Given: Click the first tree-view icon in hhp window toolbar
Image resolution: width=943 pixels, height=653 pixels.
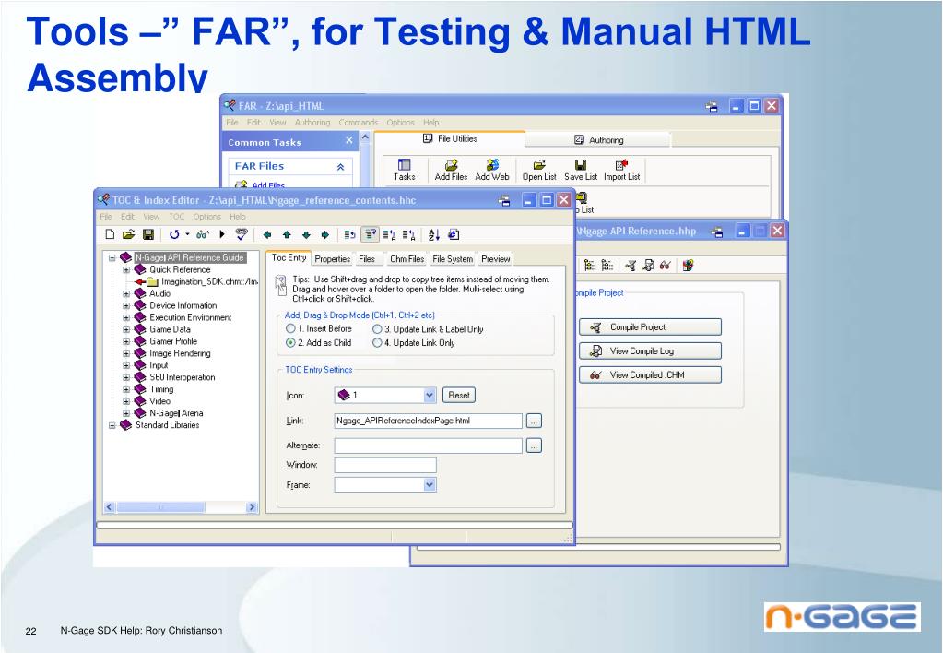Looking at the screenshot, I should coord(589,266).
